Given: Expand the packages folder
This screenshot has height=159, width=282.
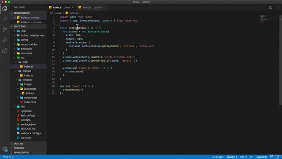Looking at the screenshot, I should click(x=15, y=49).
